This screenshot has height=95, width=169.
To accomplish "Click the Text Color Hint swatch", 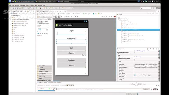I will click(135, 66).
